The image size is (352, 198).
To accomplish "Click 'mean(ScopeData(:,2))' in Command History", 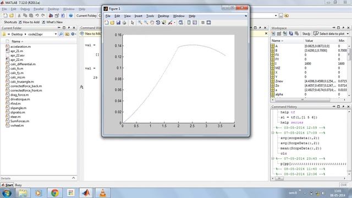I will coord(301,148).
